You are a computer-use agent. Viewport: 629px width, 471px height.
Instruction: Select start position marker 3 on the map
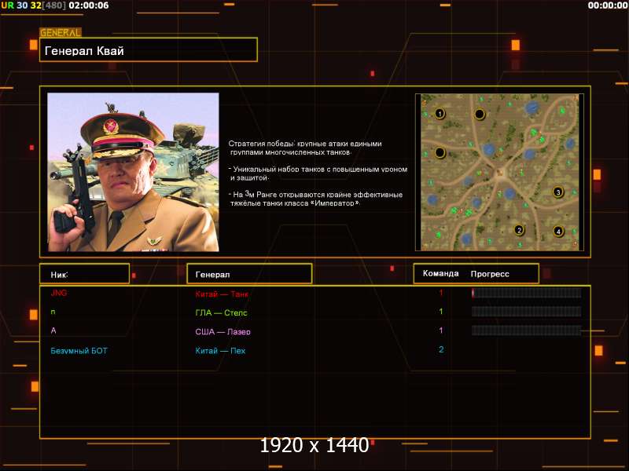(557, 192)
